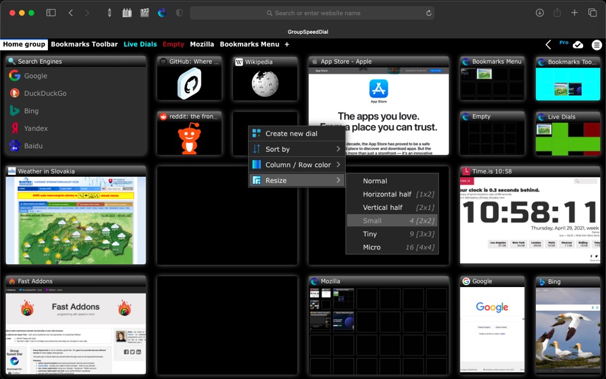Viewport: 606px width, 379px height.
Task: Select Horizontal half [1x2] size
Action: pos(392,194)
